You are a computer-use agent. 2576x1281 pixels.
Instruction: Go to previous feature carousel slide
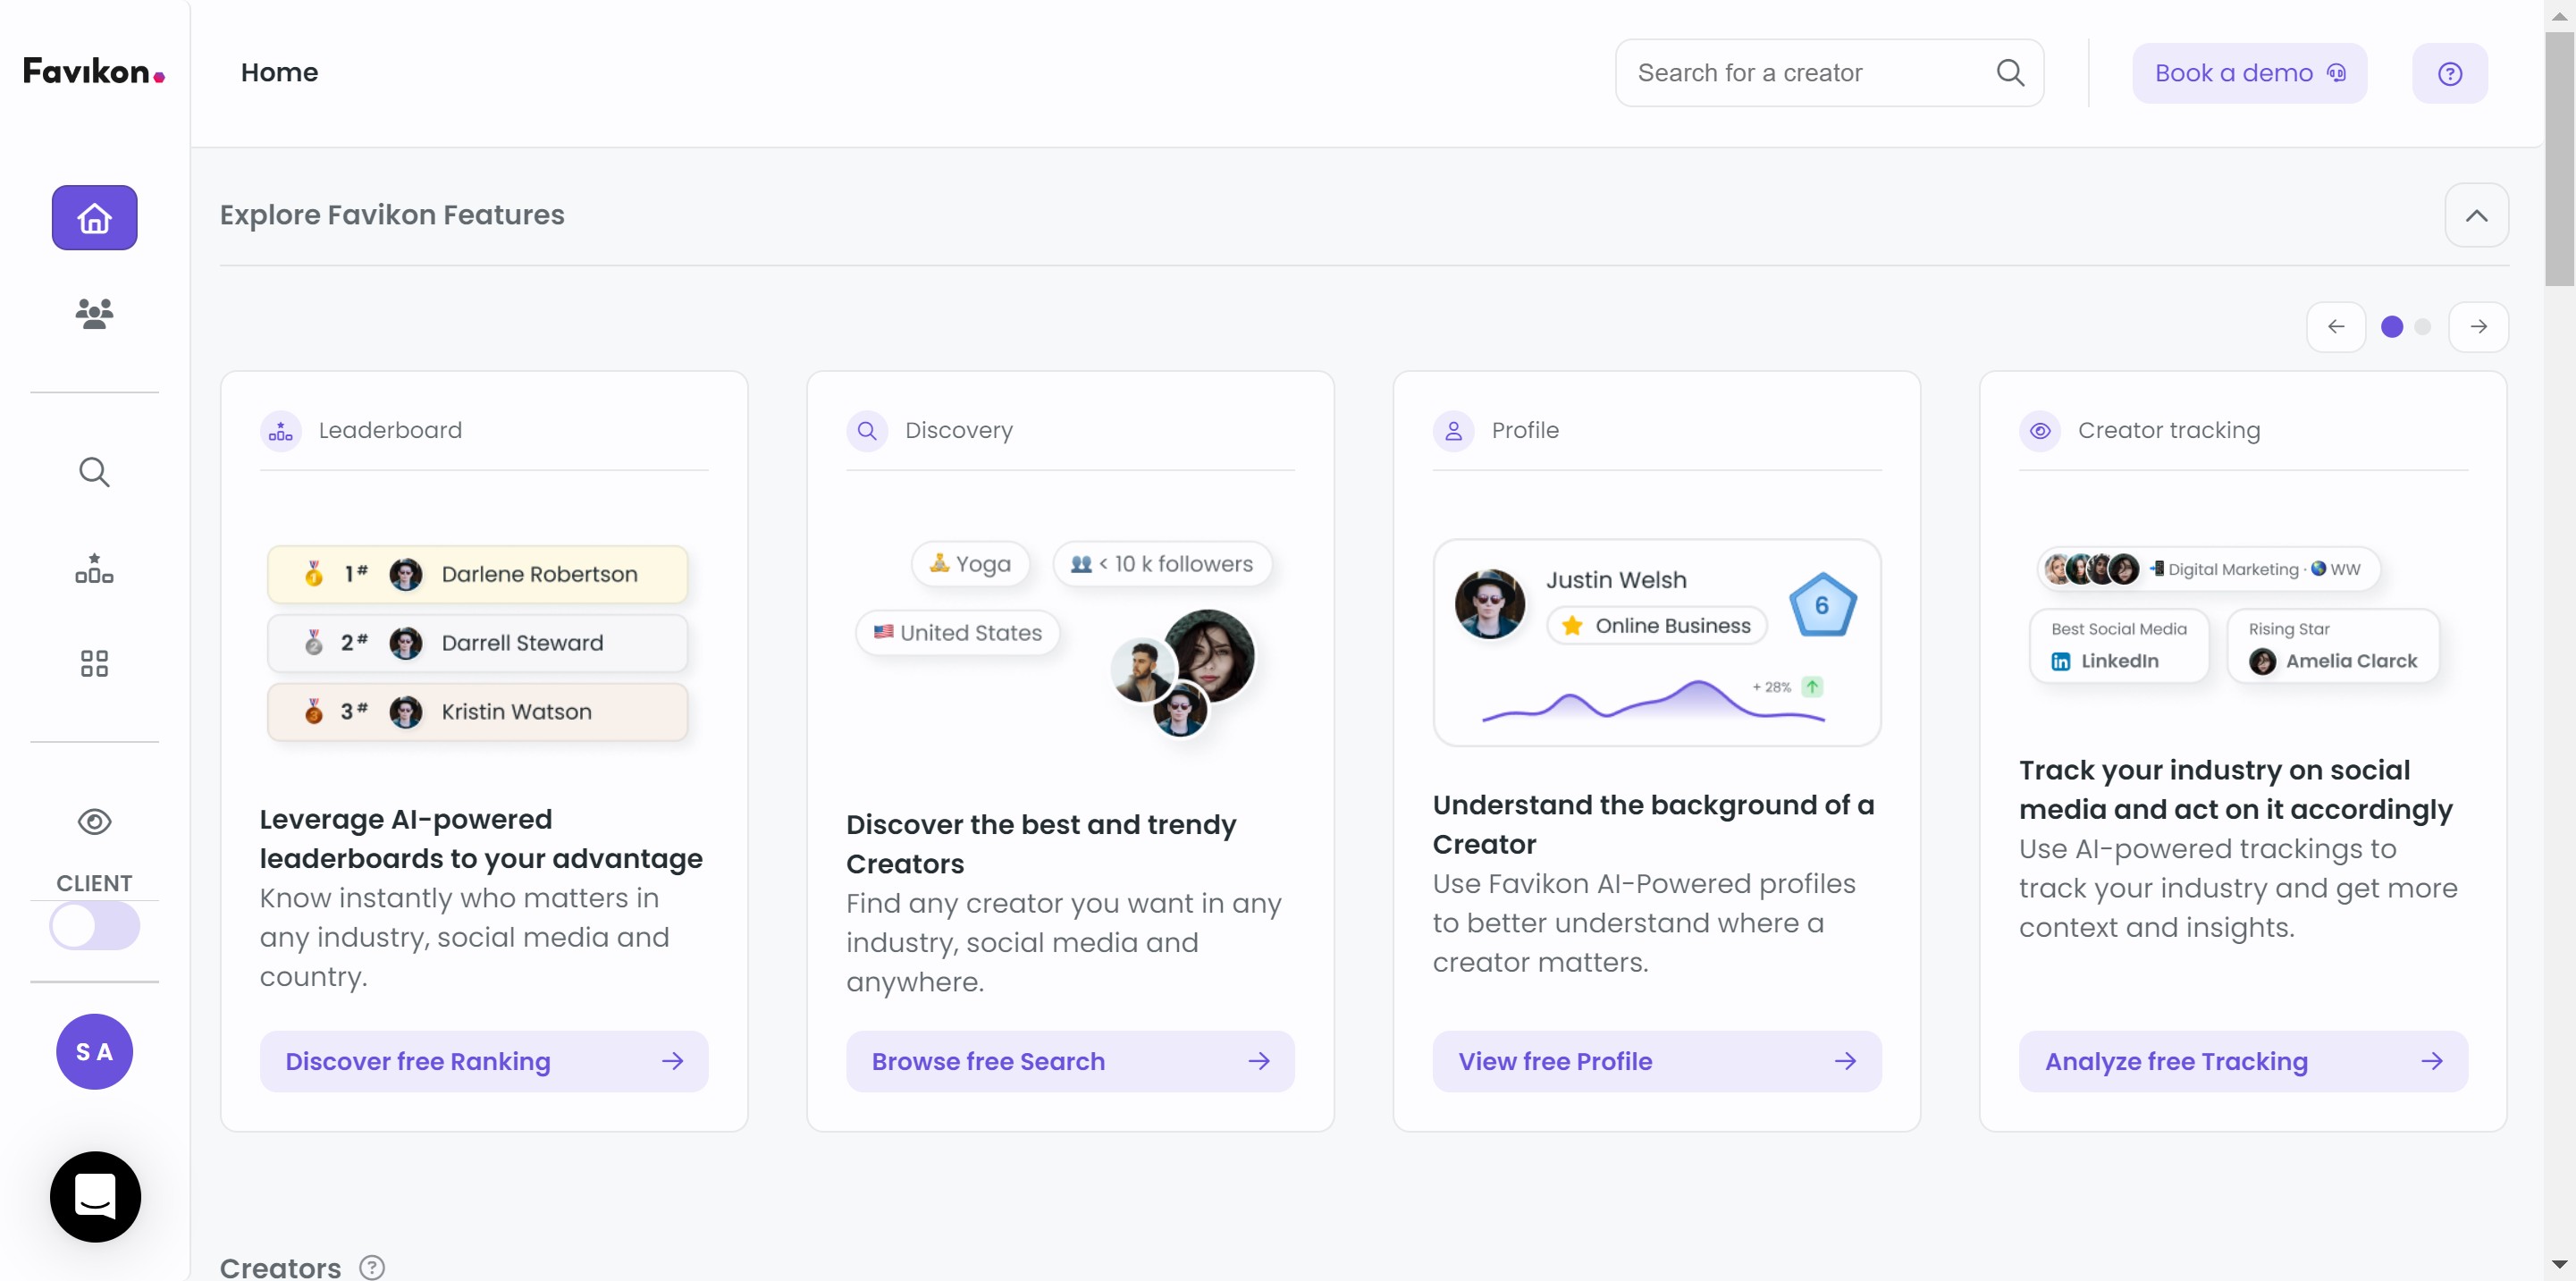2335,327
